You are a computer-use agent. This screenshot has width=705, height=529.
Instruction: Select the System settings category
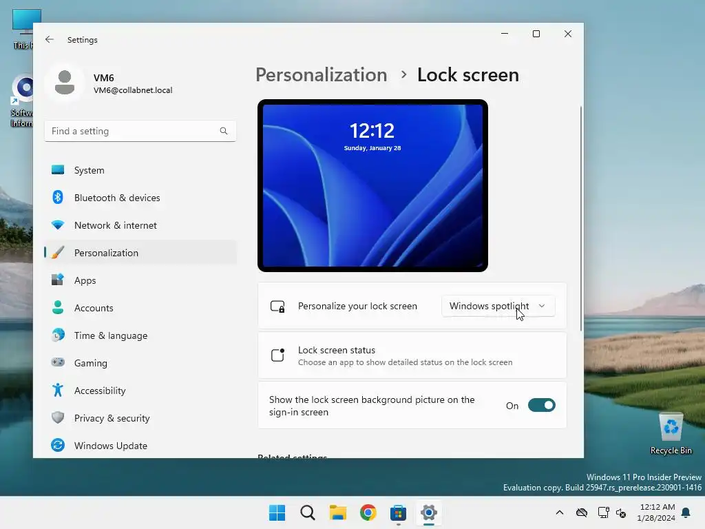pos(140,170)
